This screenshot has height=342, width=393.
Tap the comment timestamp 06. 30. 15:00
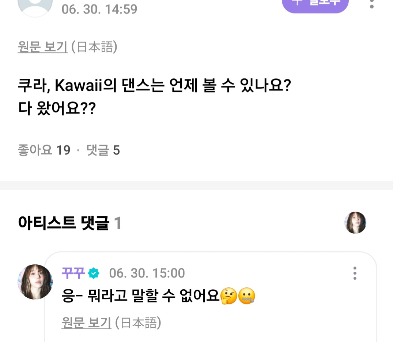tap(147, 273)
